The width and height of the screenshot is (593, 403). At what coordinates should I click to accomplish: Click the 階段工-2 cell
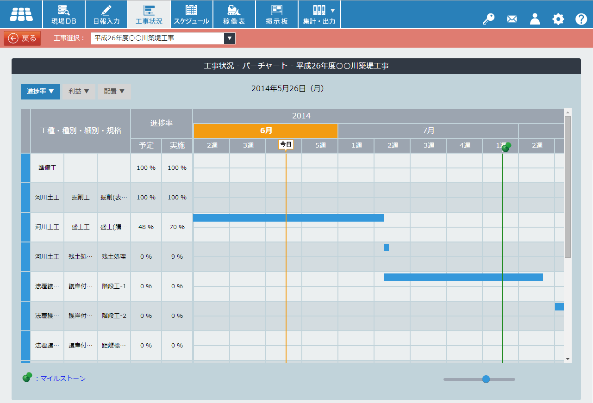tap(114, 316)
